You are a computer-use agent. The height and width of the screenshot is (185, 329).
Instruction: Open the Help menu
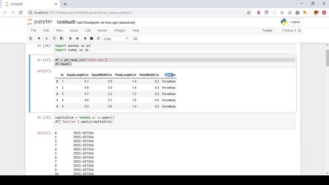coord(136,30)
